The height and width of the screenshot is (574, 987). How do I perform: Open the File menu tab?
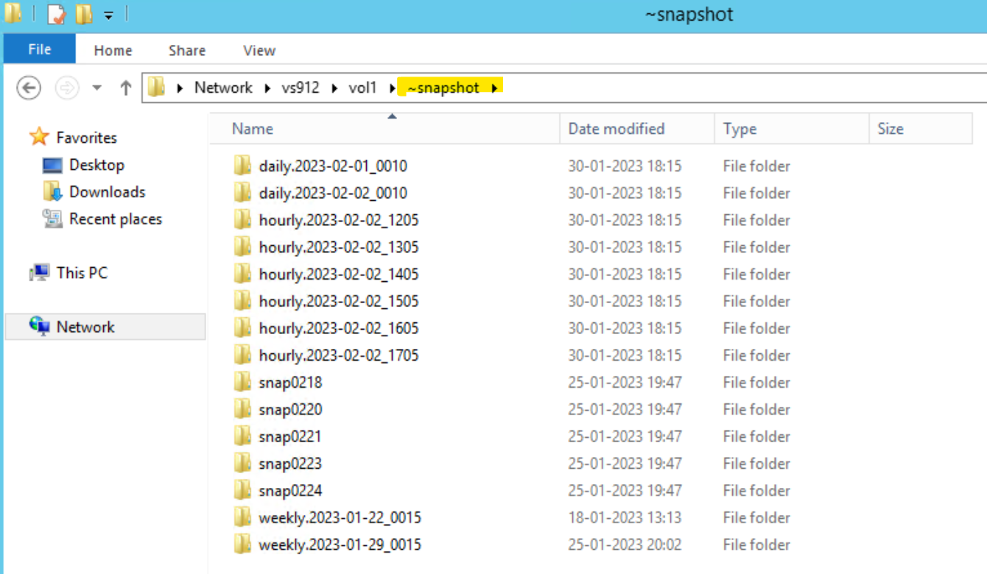[x=39, y=49]
